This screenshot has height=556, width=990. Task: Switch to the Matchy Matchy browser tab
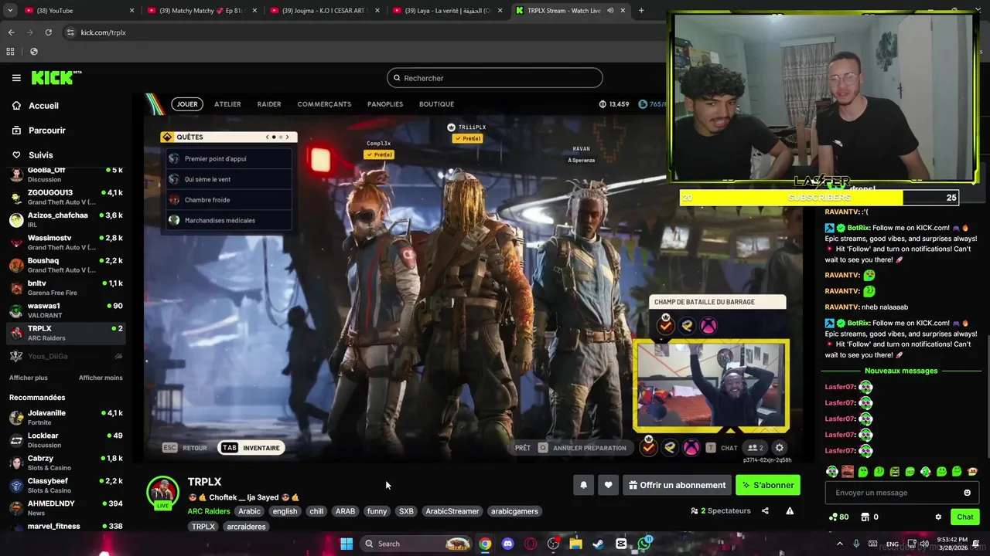coord(203,11)
